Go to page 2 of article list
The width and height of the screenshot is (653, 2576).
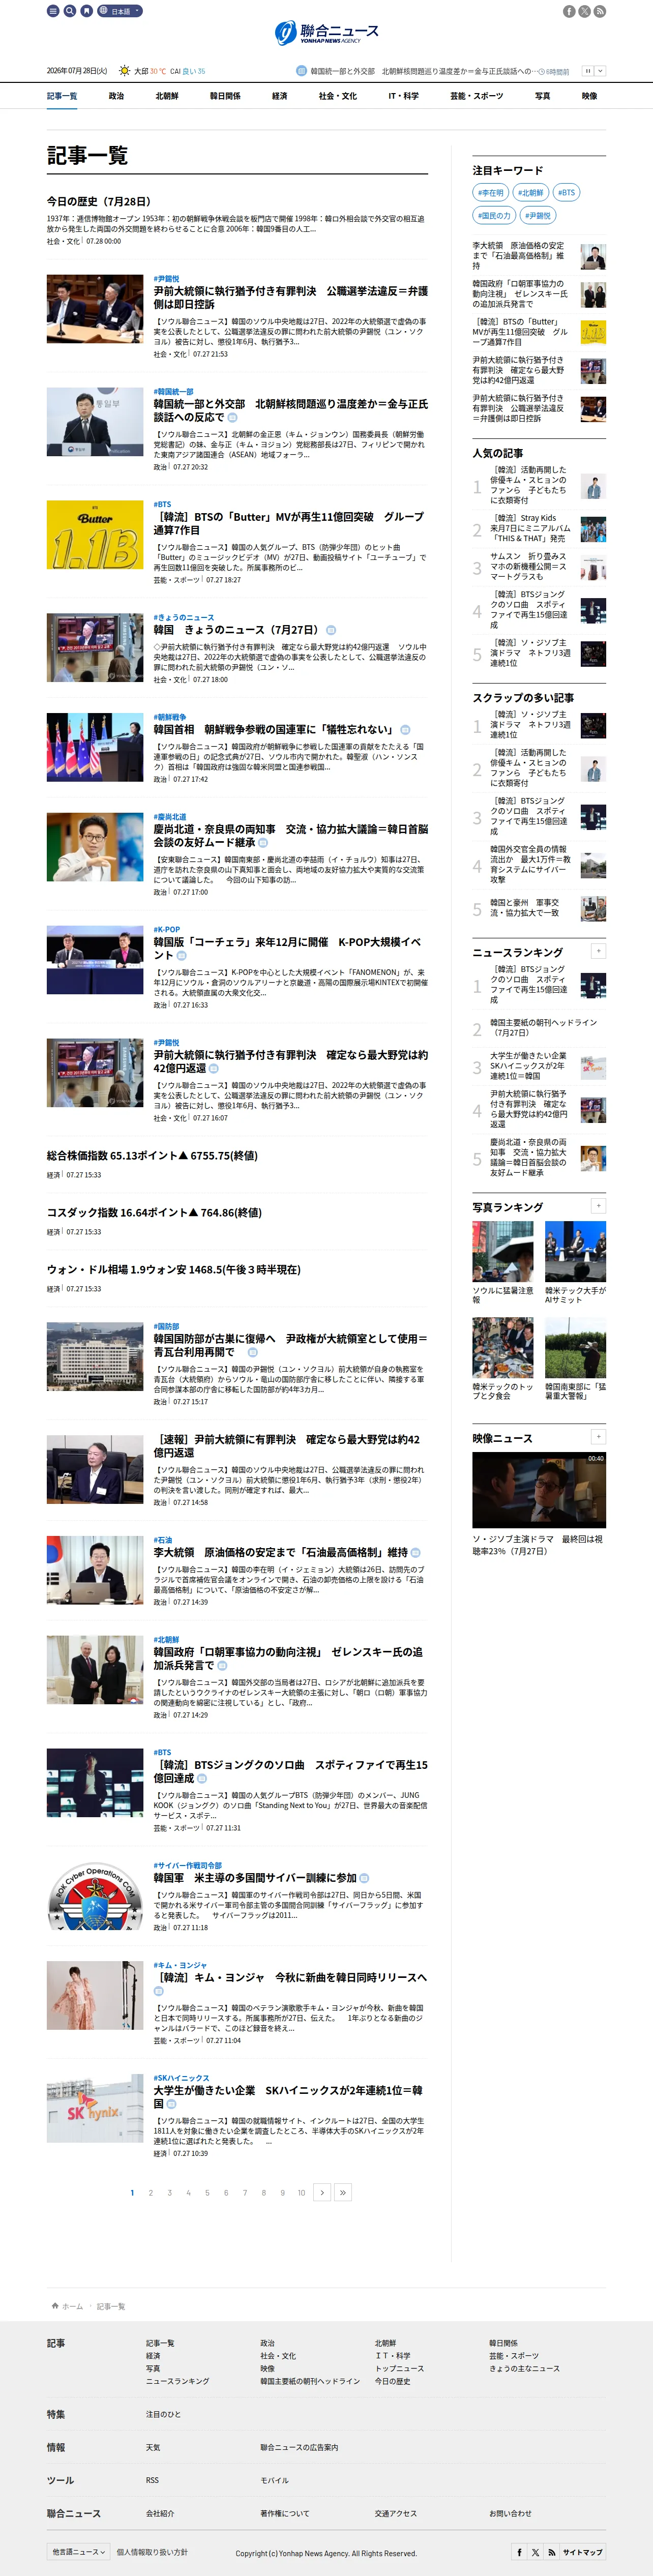151,2193
